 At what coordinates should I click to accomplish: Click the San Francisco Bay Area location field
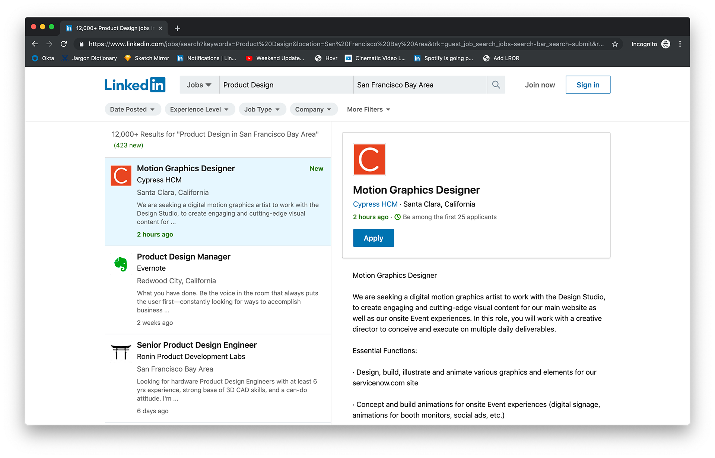(x=420, y=85)
